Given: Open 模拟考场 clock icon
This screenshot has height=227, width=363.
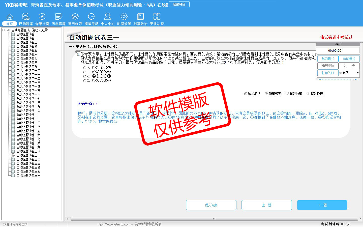Looking at the screenshot, I should (x=91, y=17).
